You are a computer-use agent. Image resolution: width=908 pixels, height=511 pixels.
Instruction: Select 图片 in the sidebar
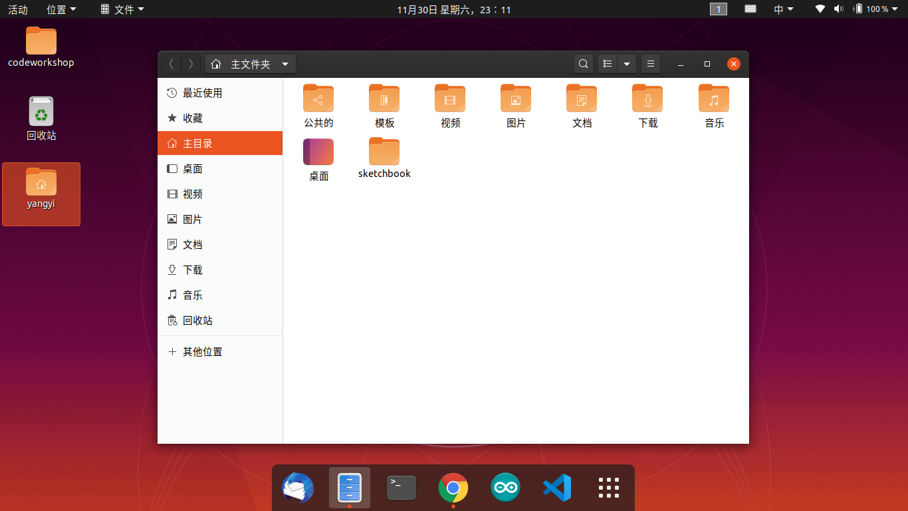tap(220, 220)
